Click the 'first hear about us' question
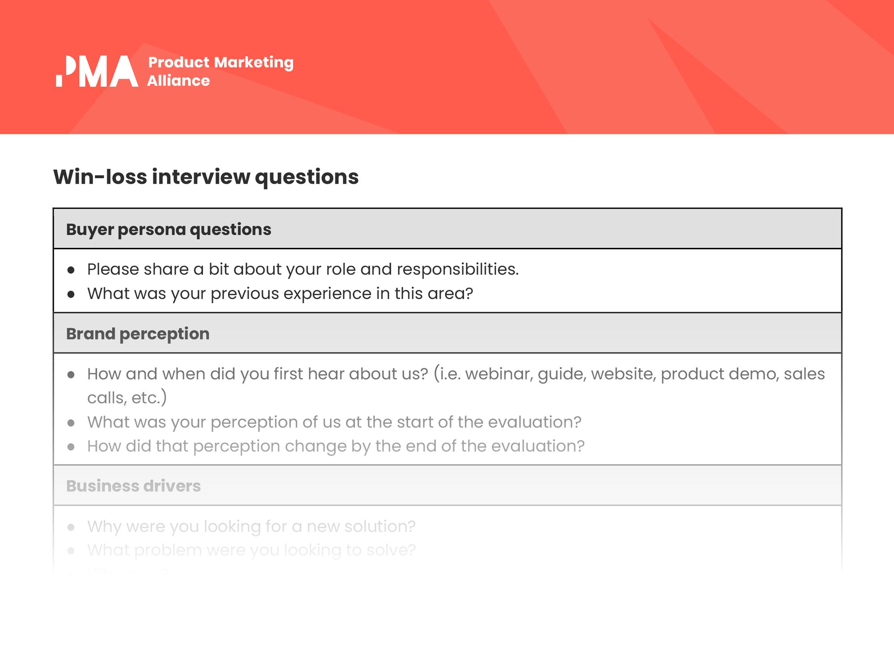Image resolution: width=894 pixels, height=670 pixels. tap(456, 385)
